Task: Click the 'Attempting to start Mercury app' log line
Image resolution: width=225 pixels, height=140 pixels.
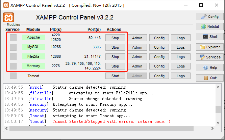Action: tap(93, 104)
